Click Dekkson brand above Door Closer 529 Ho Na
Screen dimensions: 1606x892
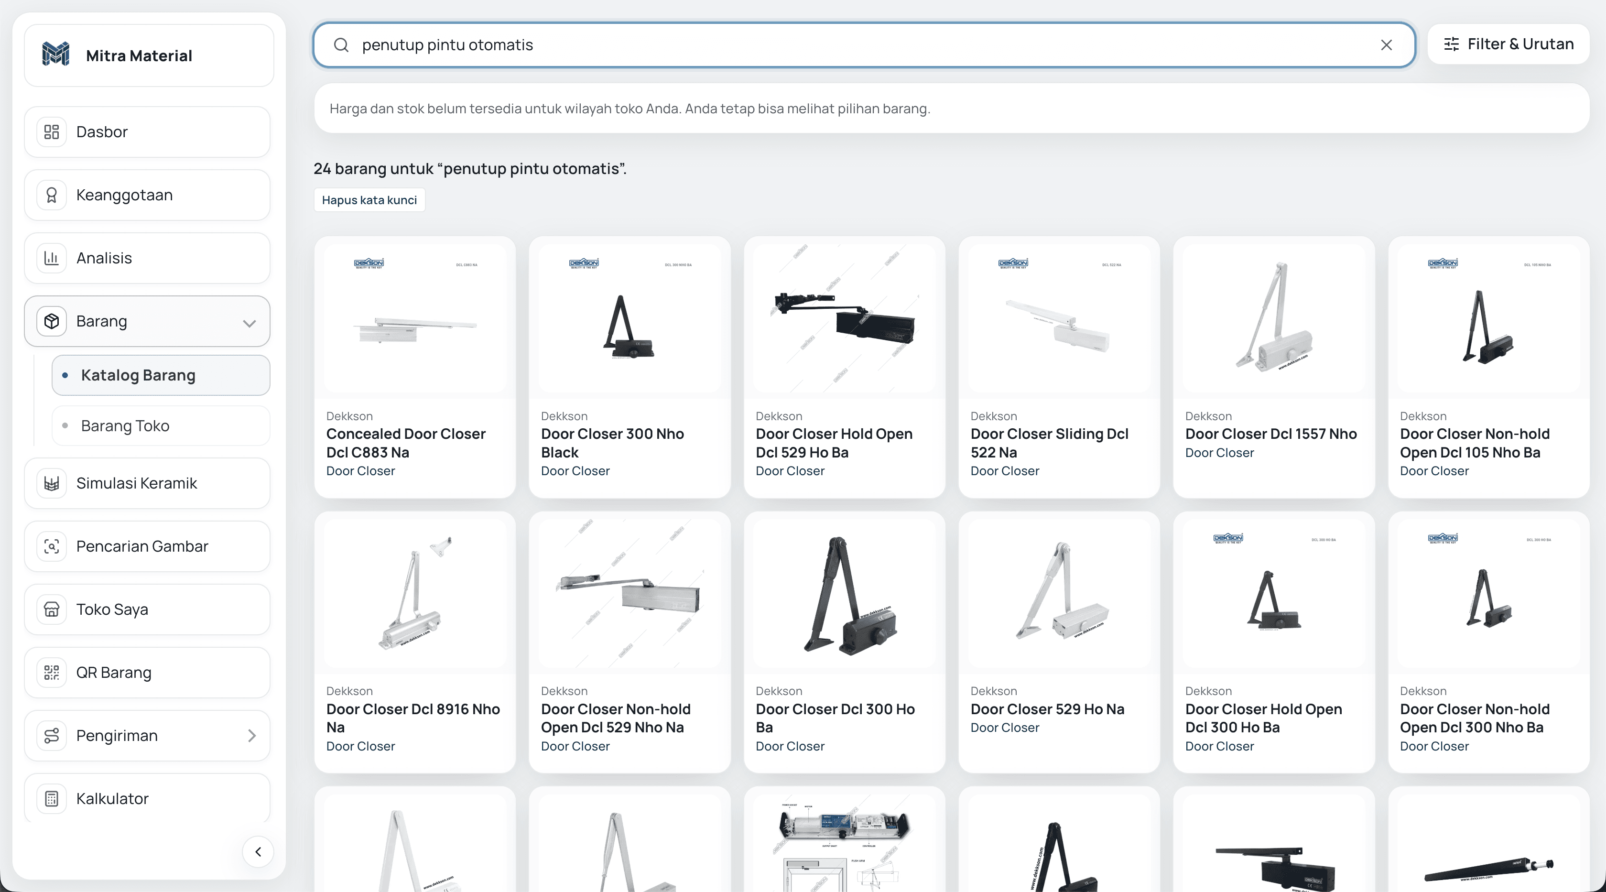[x=993, y=691]
